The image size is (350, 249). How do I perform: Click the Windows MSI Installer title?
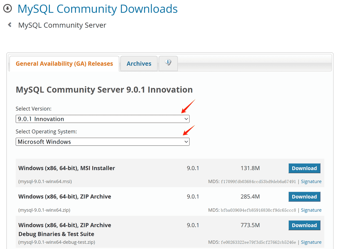pyautogui.click(x=67, y=168)
